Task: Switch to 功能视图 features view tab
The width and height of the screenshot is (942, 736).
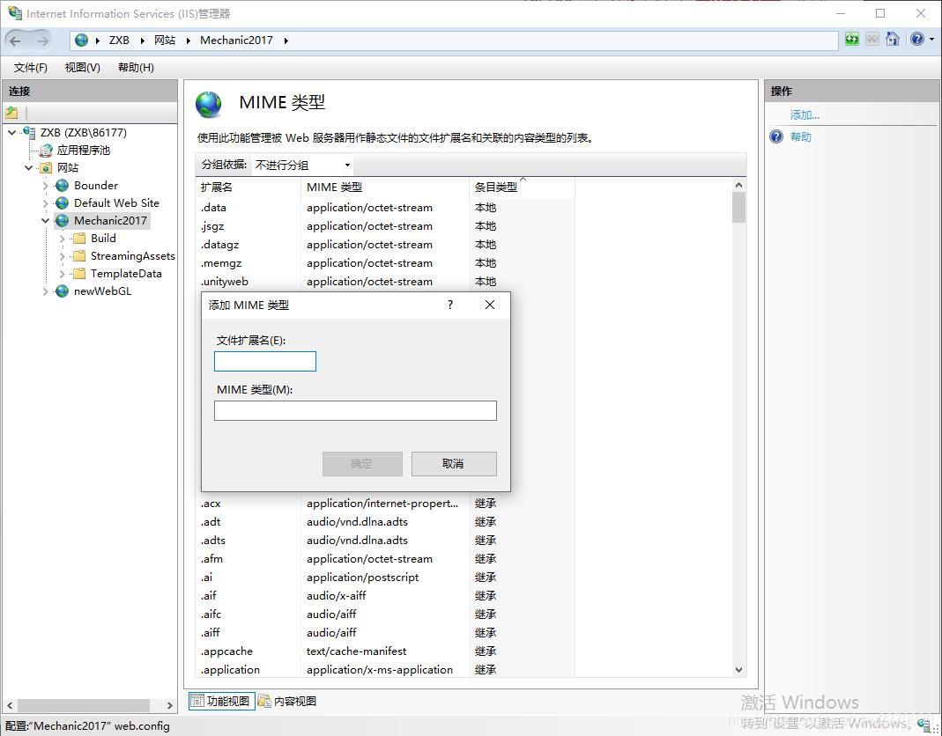Action: [x=222, y=701]
